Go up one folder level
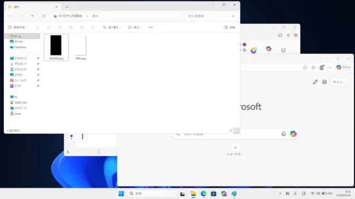The height and width of the screenshot is (199, 355). [32, 16]
